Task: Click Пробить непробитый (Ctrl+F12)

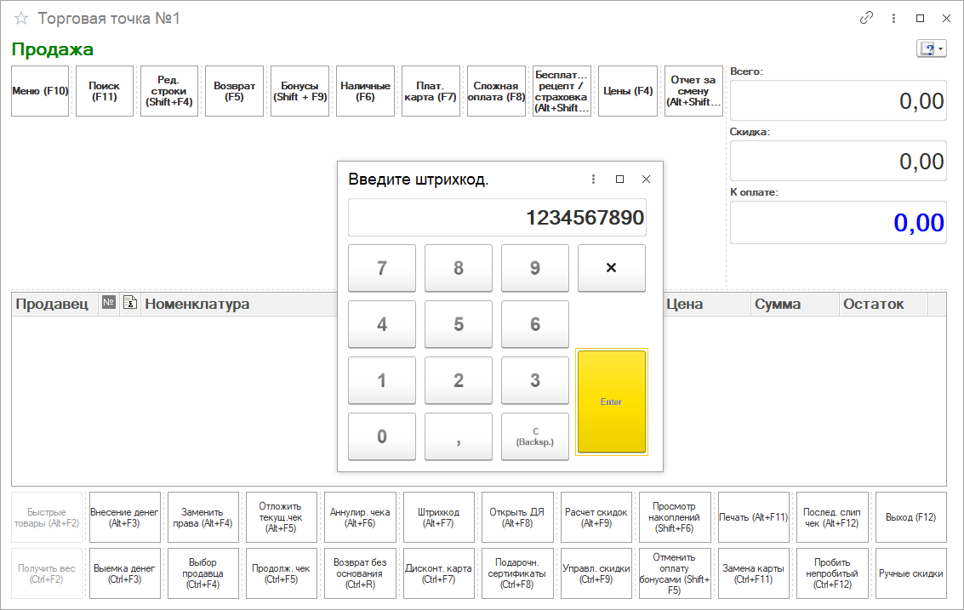Action: coord(832,573)
